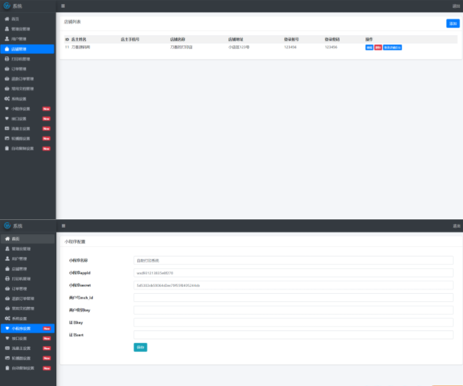Toggle hamburger menu in 小程序配置 window
The width and height of the screenshot is (463, 386).
pyautogui.click(x=63, y=226)
